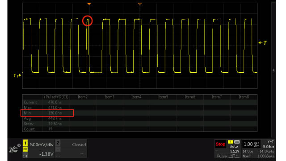The height and width of the screenshot is (161, 286).
Task: Click the 1:1 probe ratio icon
Action: coord(25,156)
